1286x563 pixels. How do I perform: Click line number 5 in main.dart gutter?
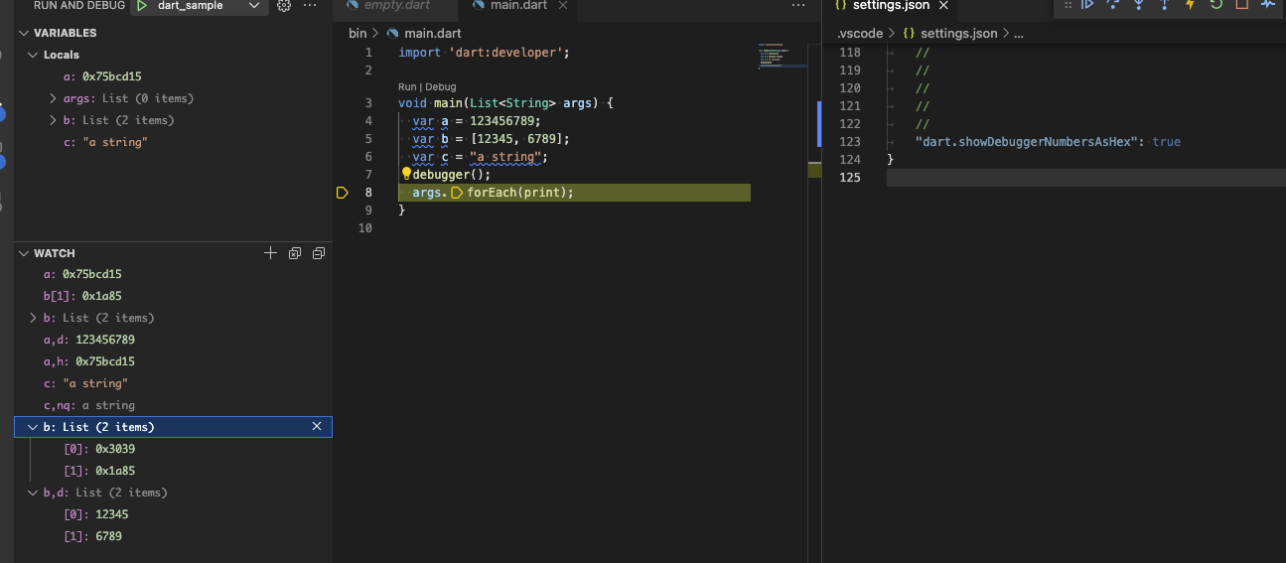pyautogui.click(x=368, y=139)
